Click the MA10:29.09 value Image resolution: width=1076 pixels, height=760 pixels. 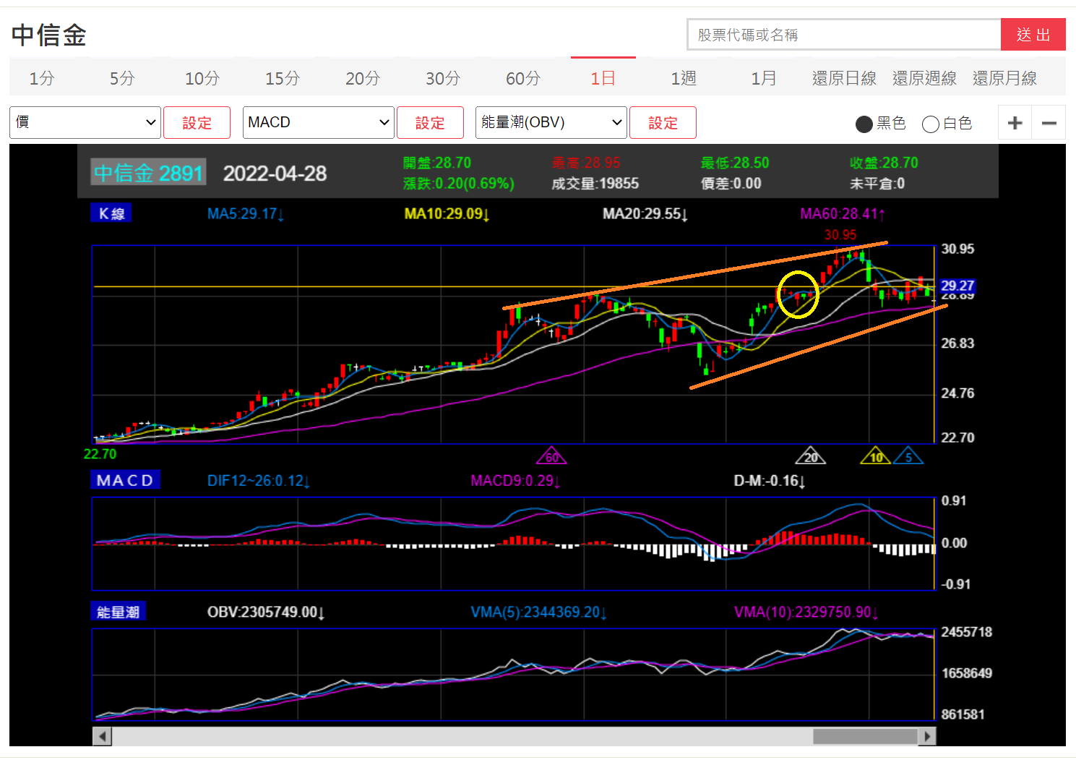coord(447,214)
